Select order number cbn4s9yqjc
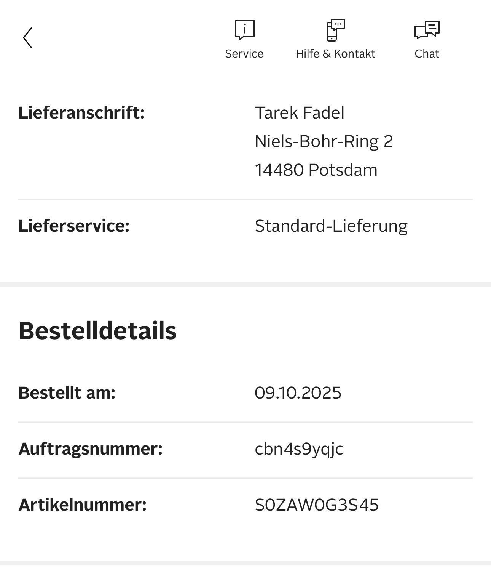This screenshot has width=491, height=583. pyautogui.click(x=299, y=449)
